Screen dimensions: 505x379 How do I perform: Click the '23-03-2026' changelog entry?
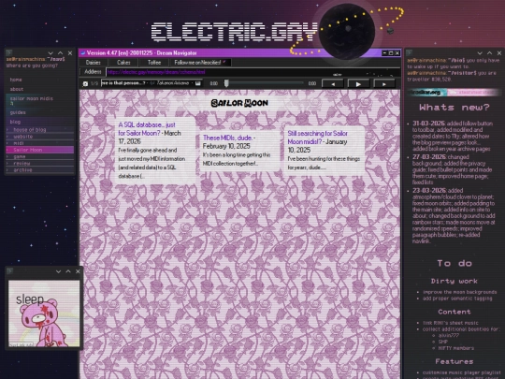pos(454,215)
